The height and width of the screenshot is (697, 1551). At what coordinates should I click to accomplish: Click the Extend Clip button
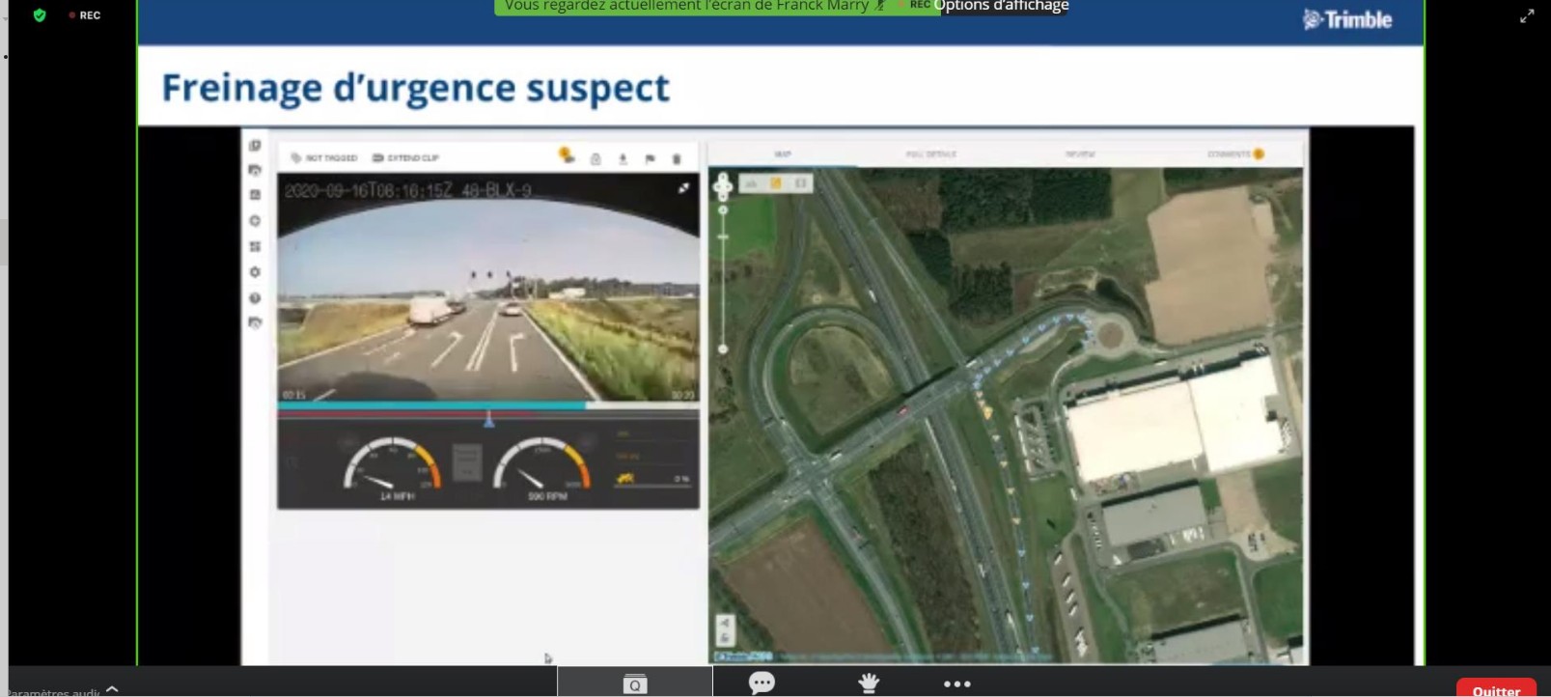(x=406, y=158)
